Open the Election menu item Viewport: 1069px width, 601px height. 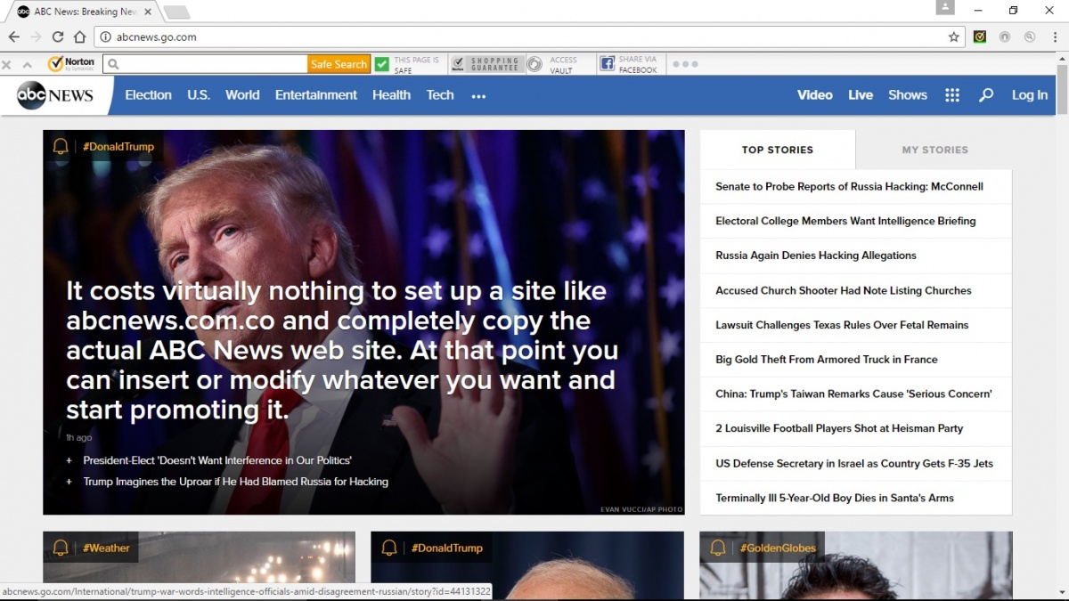click(x=148, y=95)
